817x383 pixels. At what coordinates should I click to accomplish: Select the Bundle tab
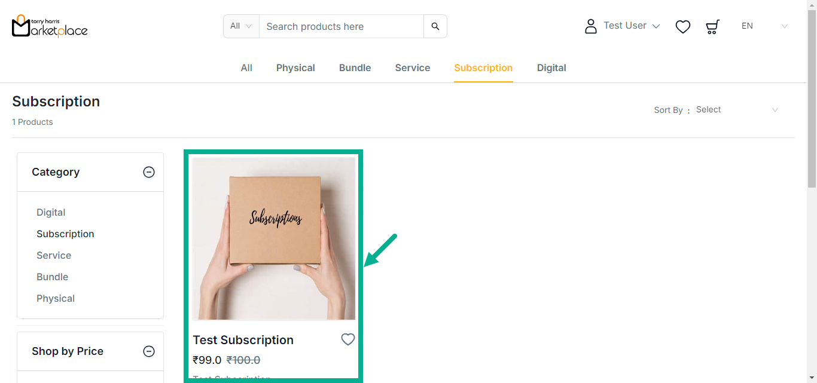click(x=355, y=68)
